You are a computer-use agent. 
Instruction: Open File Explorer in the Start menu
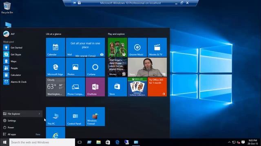[22, 114]
